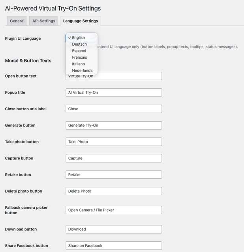
Task: Focus the Popup title field
Action: (x=114, y=93)
